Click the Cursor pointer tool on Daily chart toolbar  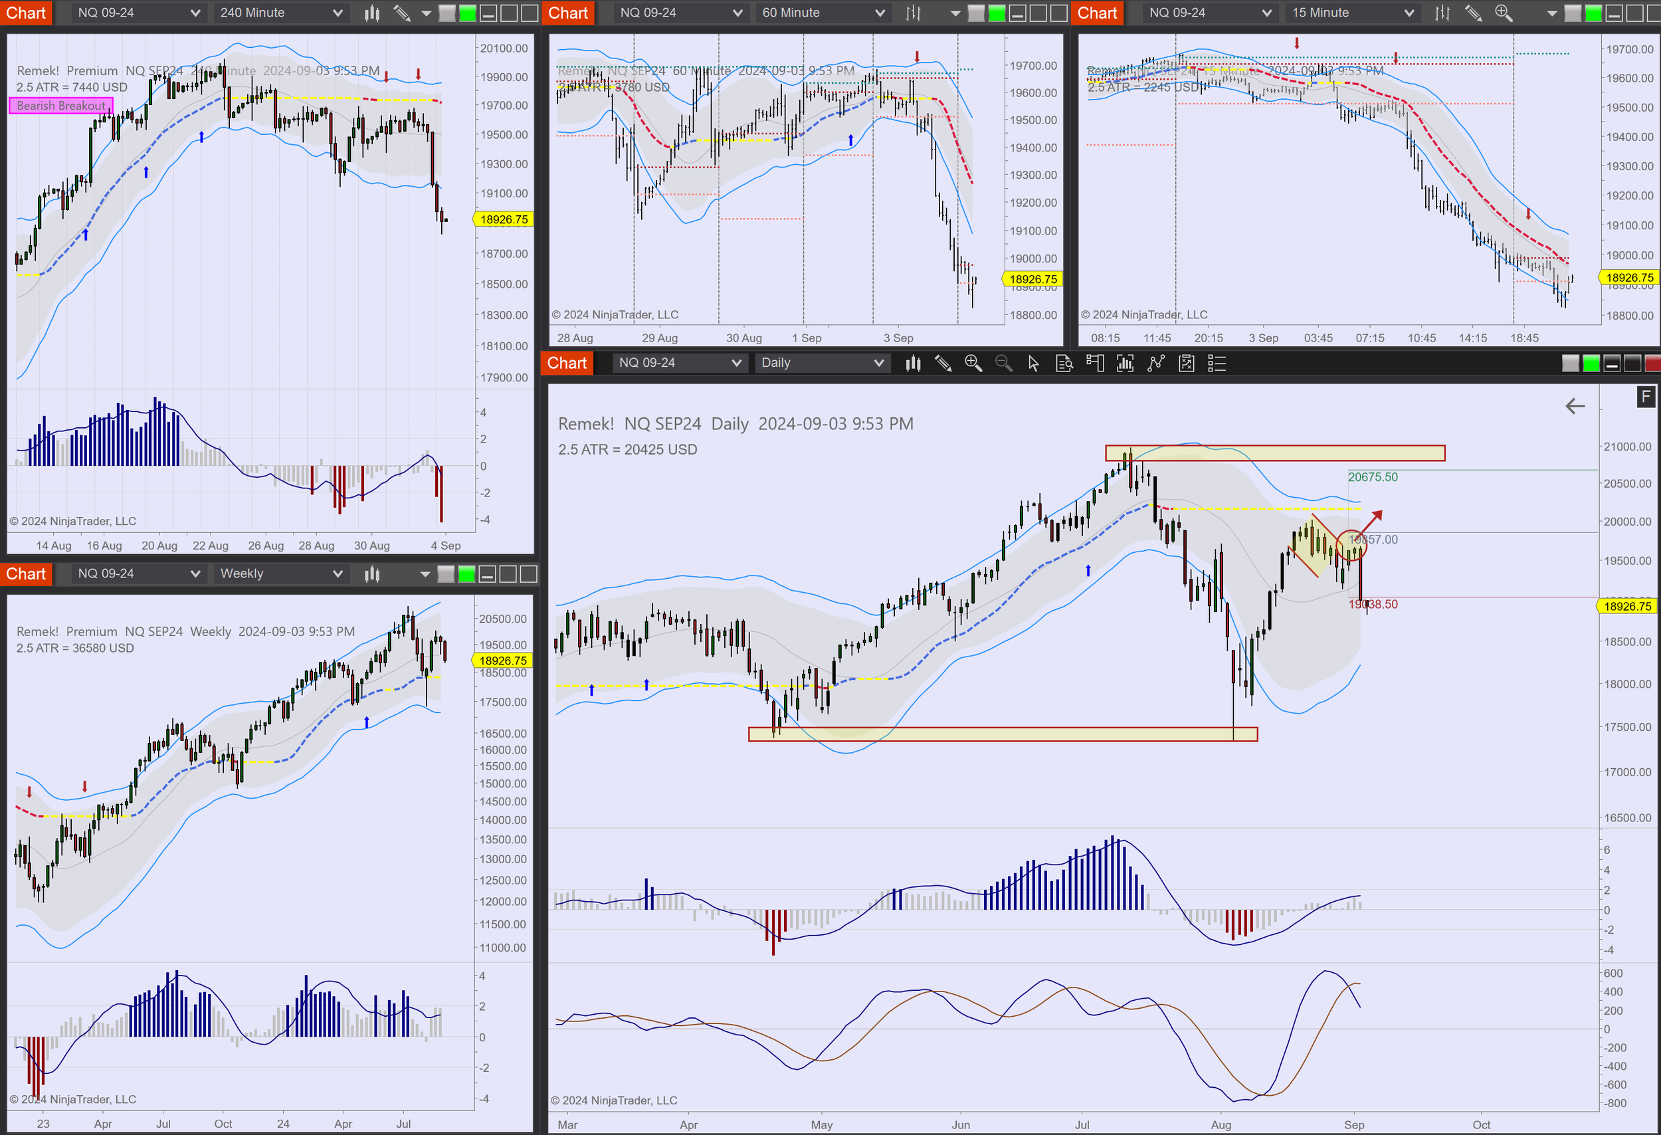pyautogui.click(x=1034, y=363)
